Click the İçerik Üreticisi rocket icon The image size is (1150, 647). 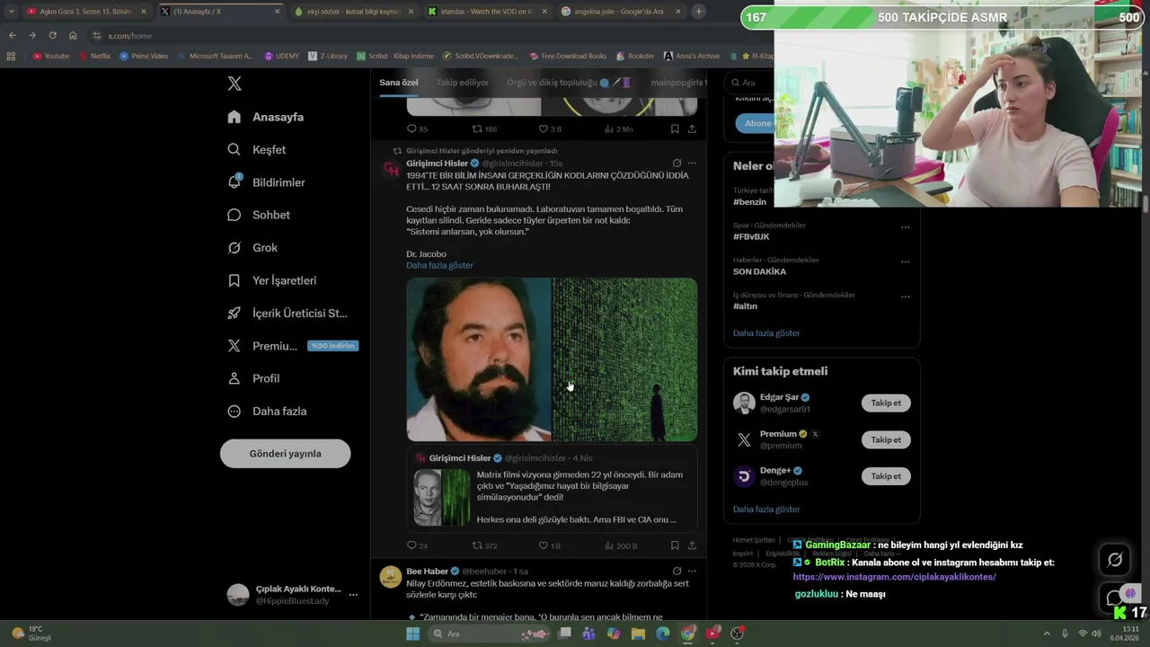[234, 313]
